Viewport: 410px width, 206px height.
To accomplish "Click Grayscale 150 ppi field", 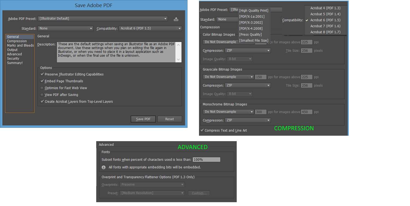I will [x=260, y=77].
